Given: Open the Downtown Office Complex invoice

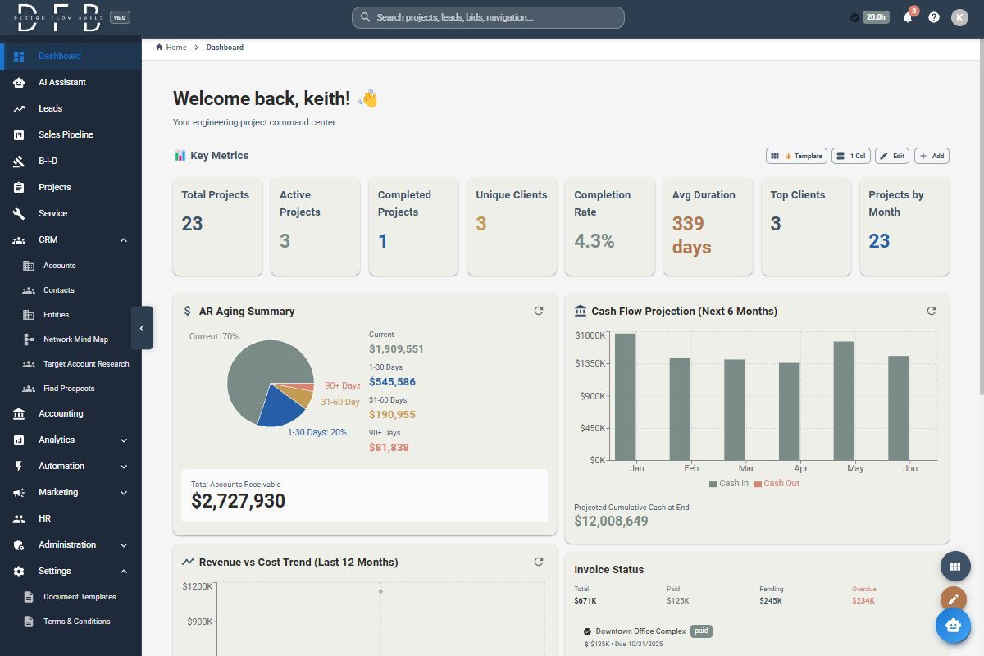Looking at the screenshot, I should pyautogui.click(x=641, y=631).
